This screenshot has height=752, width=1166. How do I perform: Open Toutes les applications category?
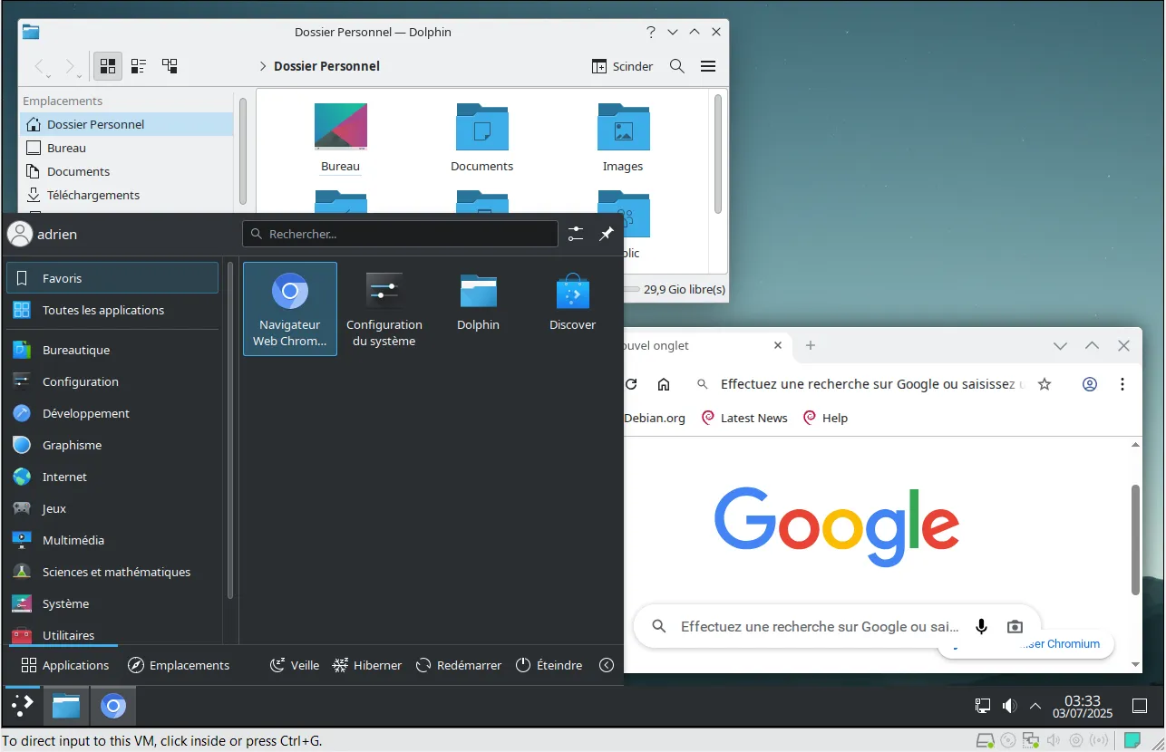click(112, 310)
